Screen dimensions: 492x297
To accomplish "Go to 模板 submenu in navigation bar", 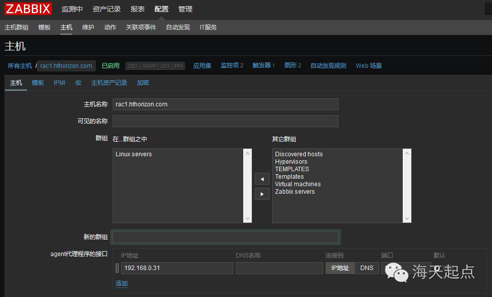I will pyautogui.click(x=44, y=27).
